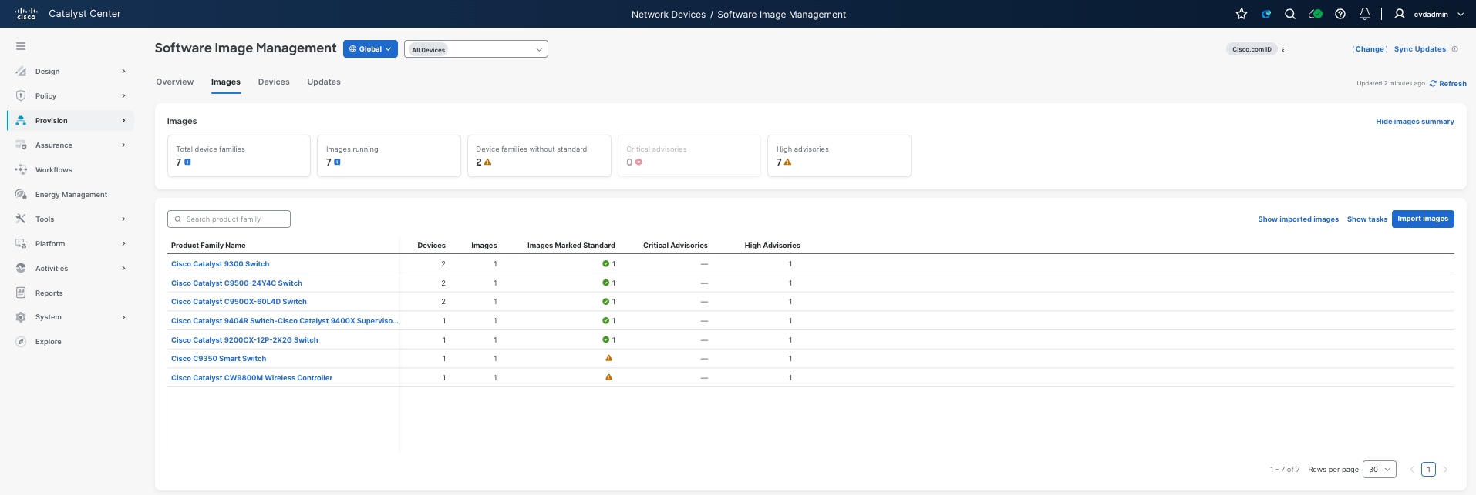Click the Reports sidebar icon
This screenshot has height=495, width=1476.
(21, 293)
